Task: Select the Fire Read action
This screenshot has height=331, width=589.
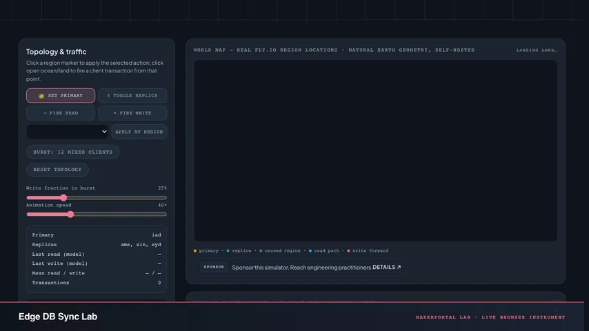Action: 61,112
